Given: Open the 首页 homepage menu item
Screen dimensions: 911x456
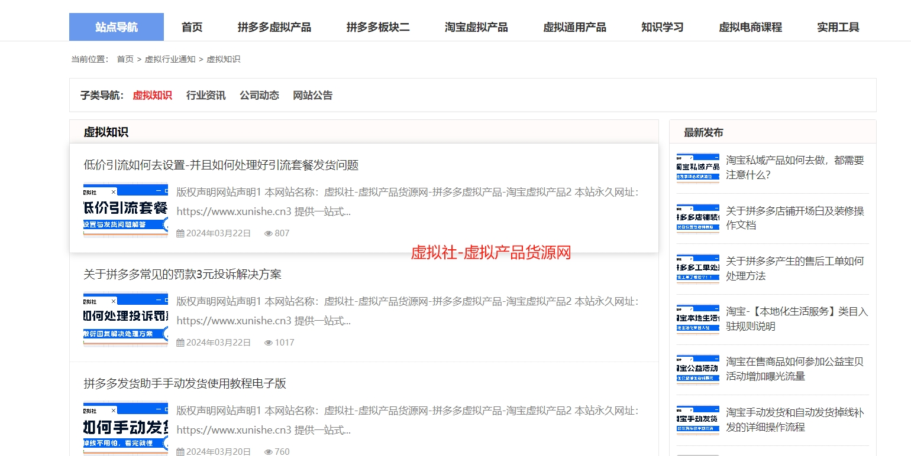Looking at the screenshot, I should 191,27.
